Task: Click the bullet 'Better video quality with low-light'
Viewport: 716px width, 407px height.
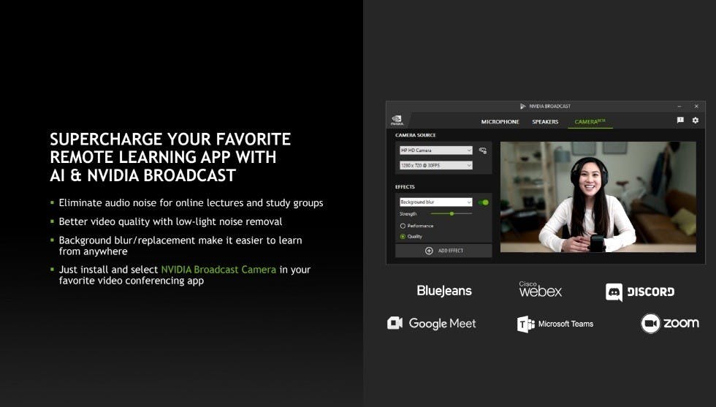Action: point(170,221)
